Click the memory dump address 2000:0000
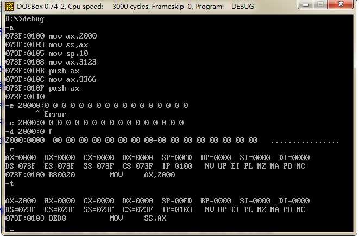This screenshot has height=236, width=359. [25, 140]
